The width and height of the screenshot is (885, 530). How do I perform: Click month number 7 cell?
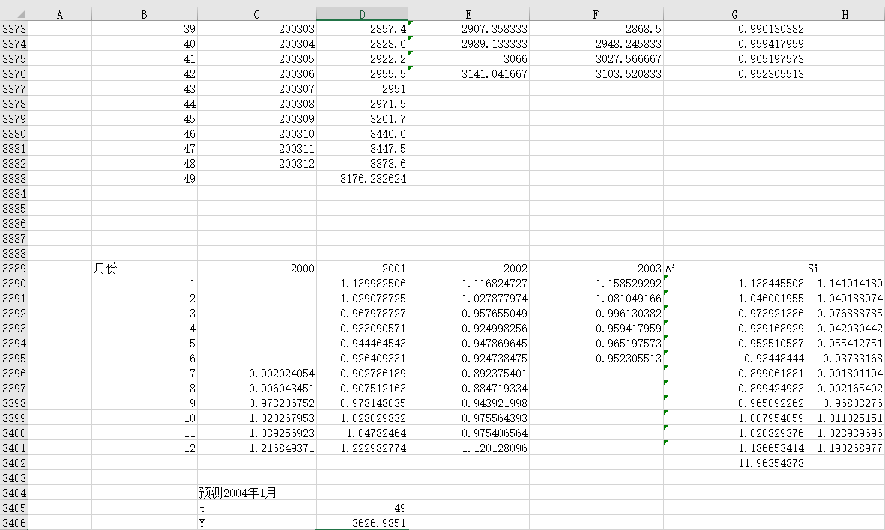point(145,374)
